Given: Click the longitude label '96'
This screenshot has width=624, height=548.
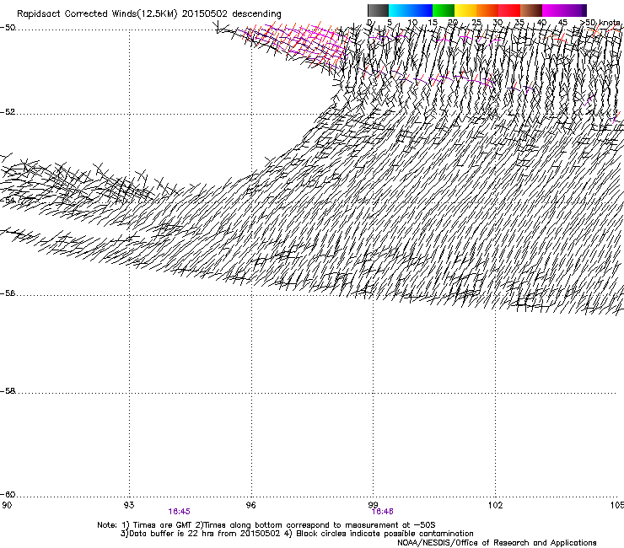Looking at the screenshot, I should tap(250, 505).
